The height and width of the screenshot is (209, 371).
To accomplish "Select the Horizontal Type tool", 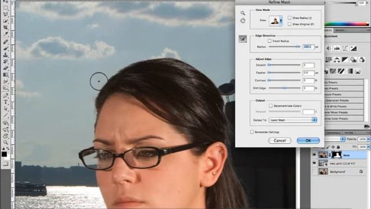I will 5,102.
